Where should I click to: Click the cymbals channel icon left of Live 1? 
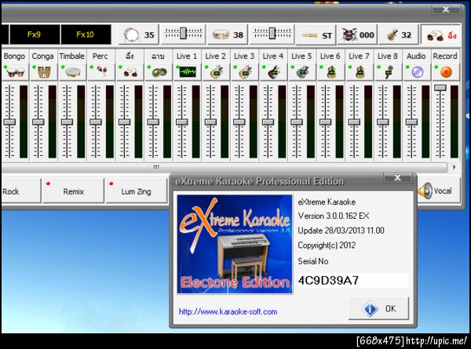pyautogui.click(x=159, y=72)
